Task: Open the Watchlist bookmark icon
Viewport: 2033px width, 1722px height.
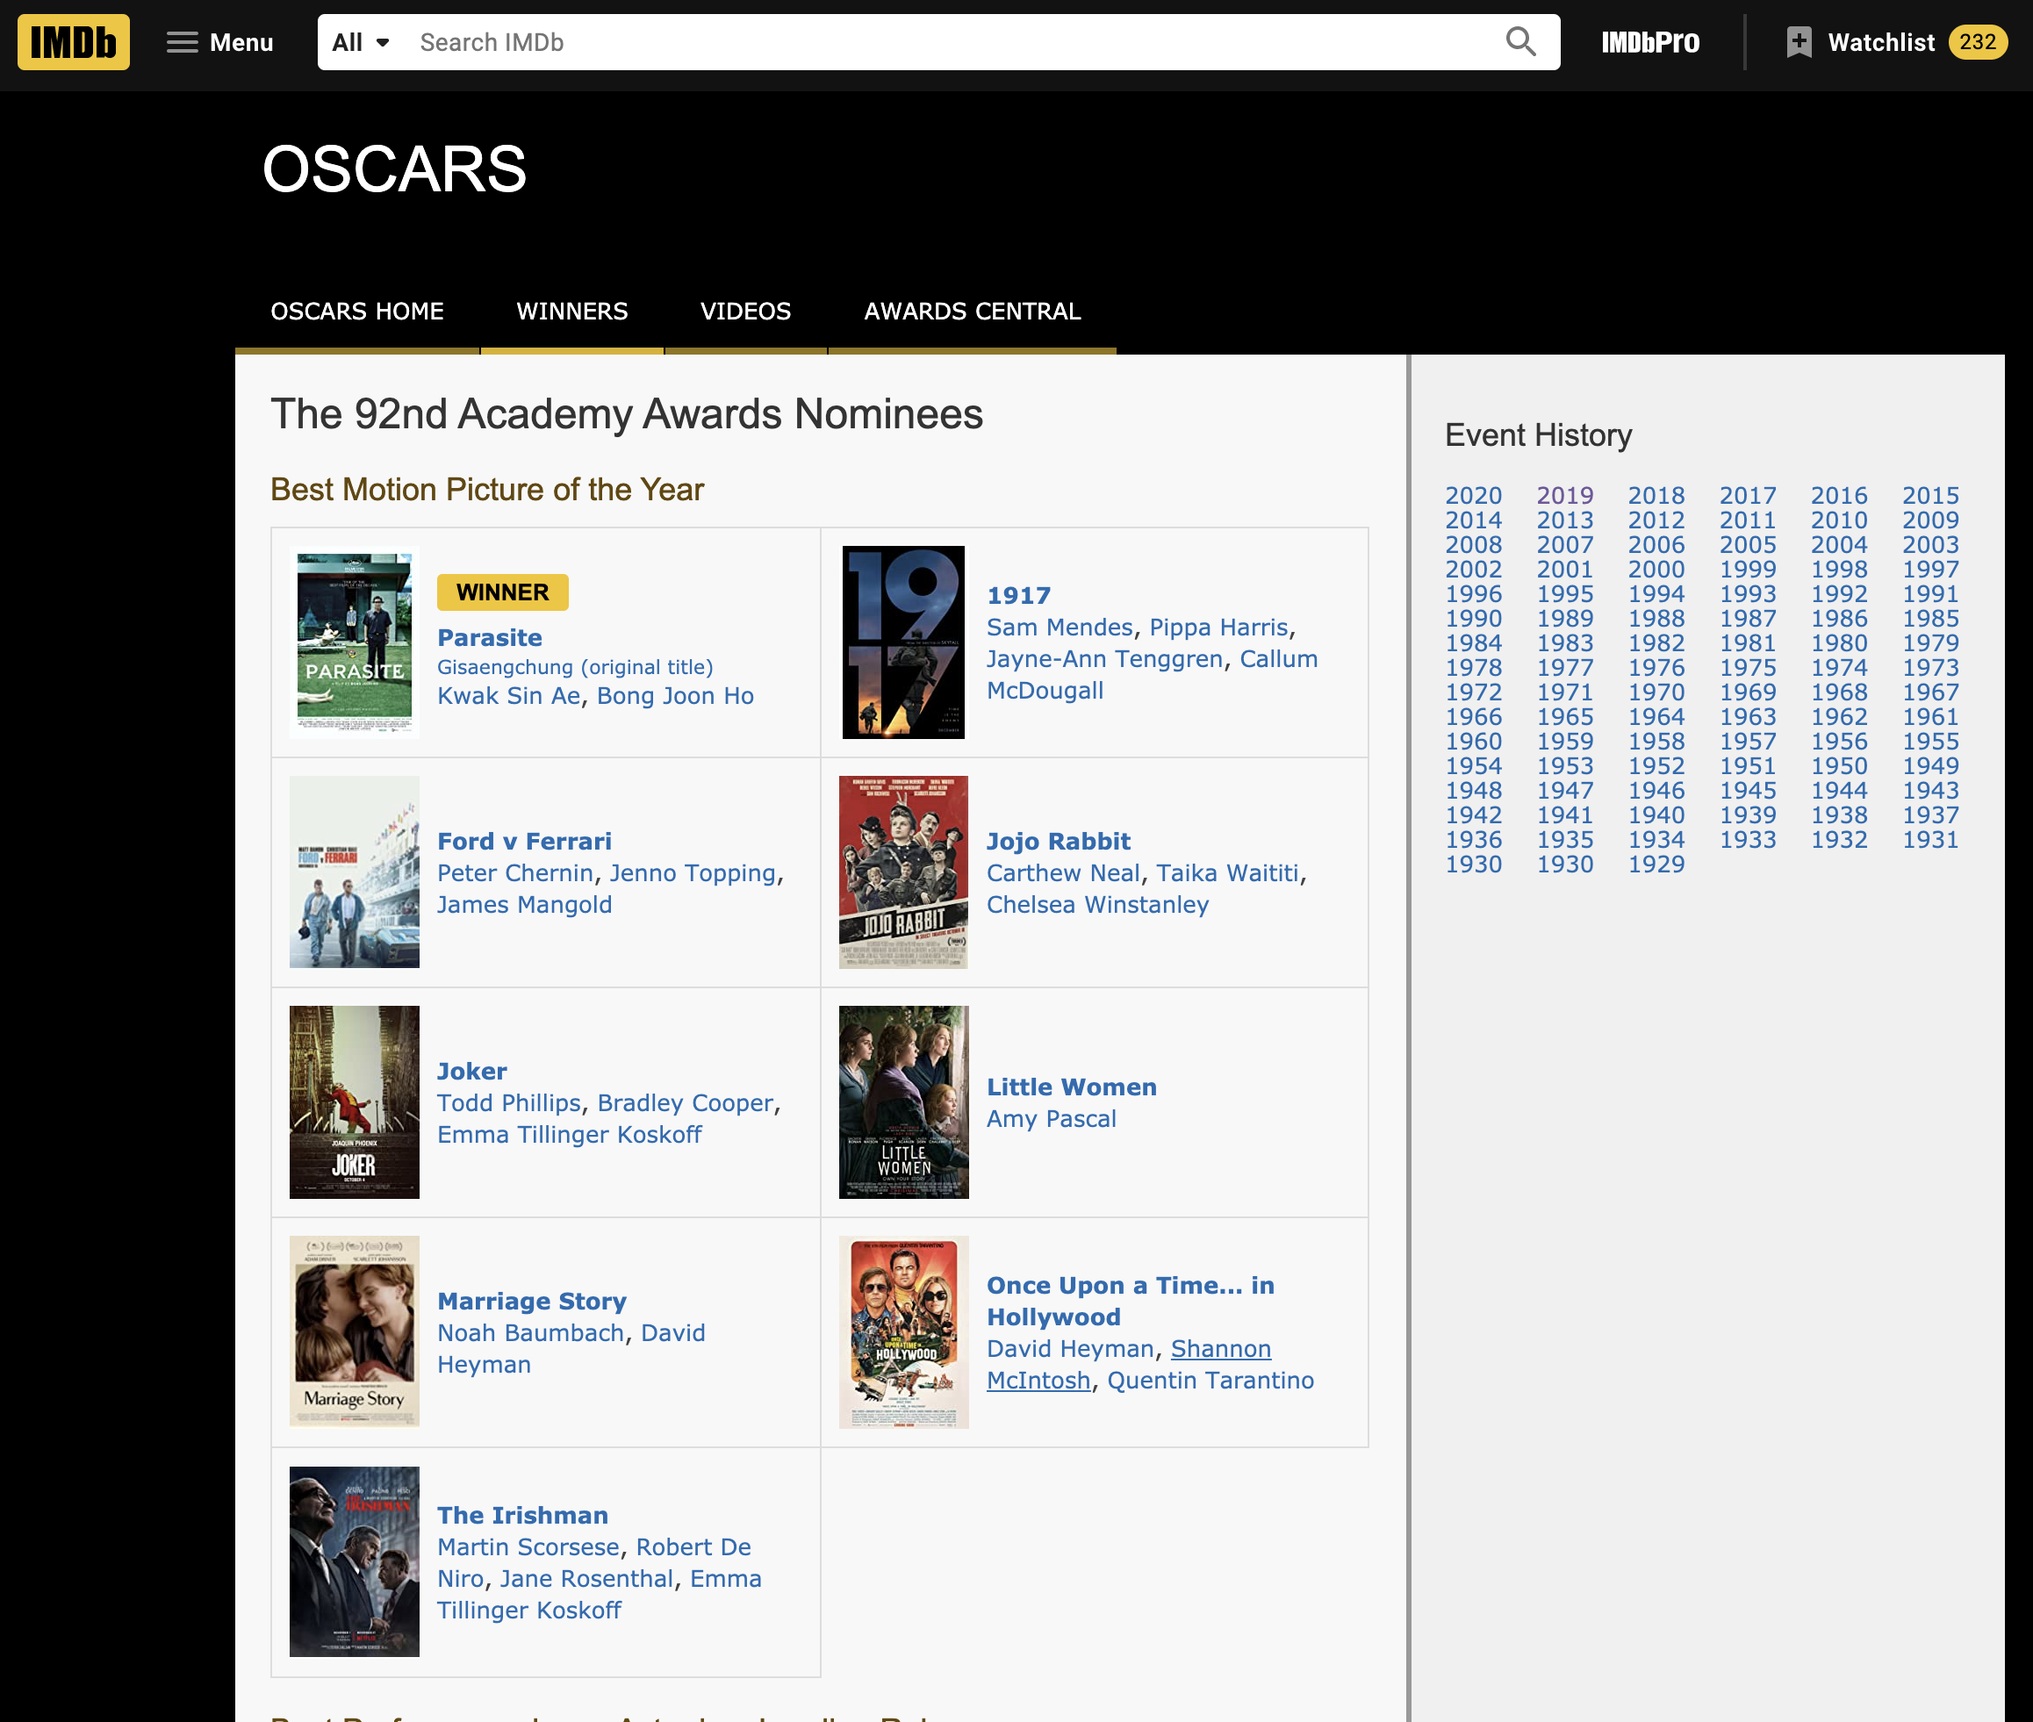Action: click(x=1799, y=42)
